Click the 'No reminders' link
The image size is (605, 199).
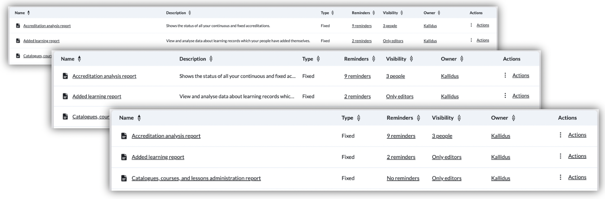pos(403,178)
